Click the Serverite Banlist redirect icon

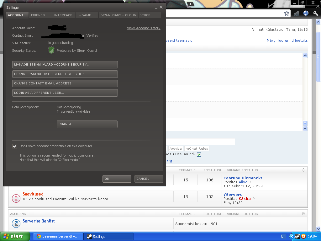[x=16, y=223]
